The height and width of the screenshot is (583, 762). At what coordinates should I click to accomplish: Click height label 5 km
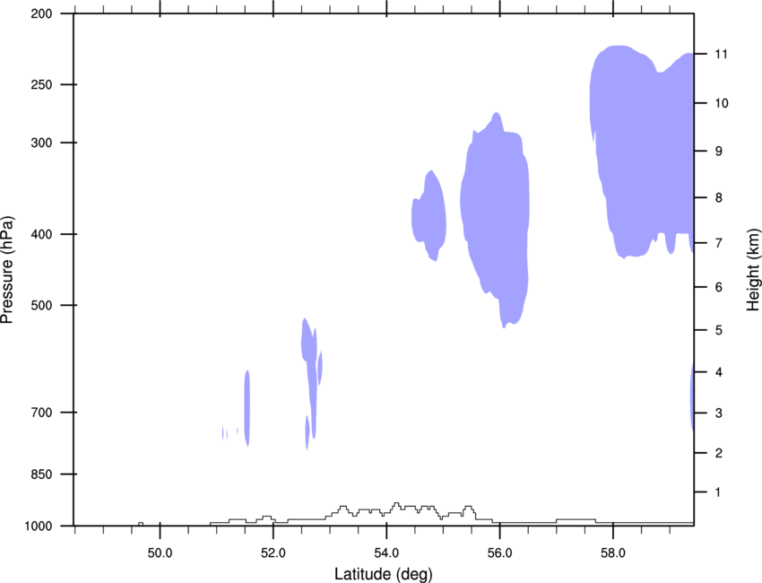tap(719, 331)
